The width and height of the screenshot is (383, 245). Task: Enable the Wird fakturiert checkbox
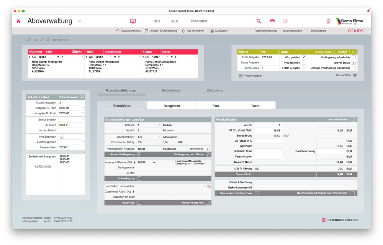click(x=304, y=62)
